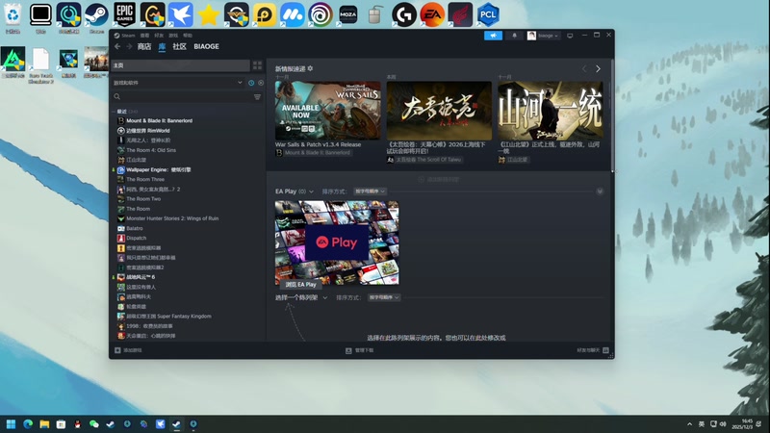770x433 pixels.
Task: Go back with the Steam back arrow
Action: coord(117,46)
